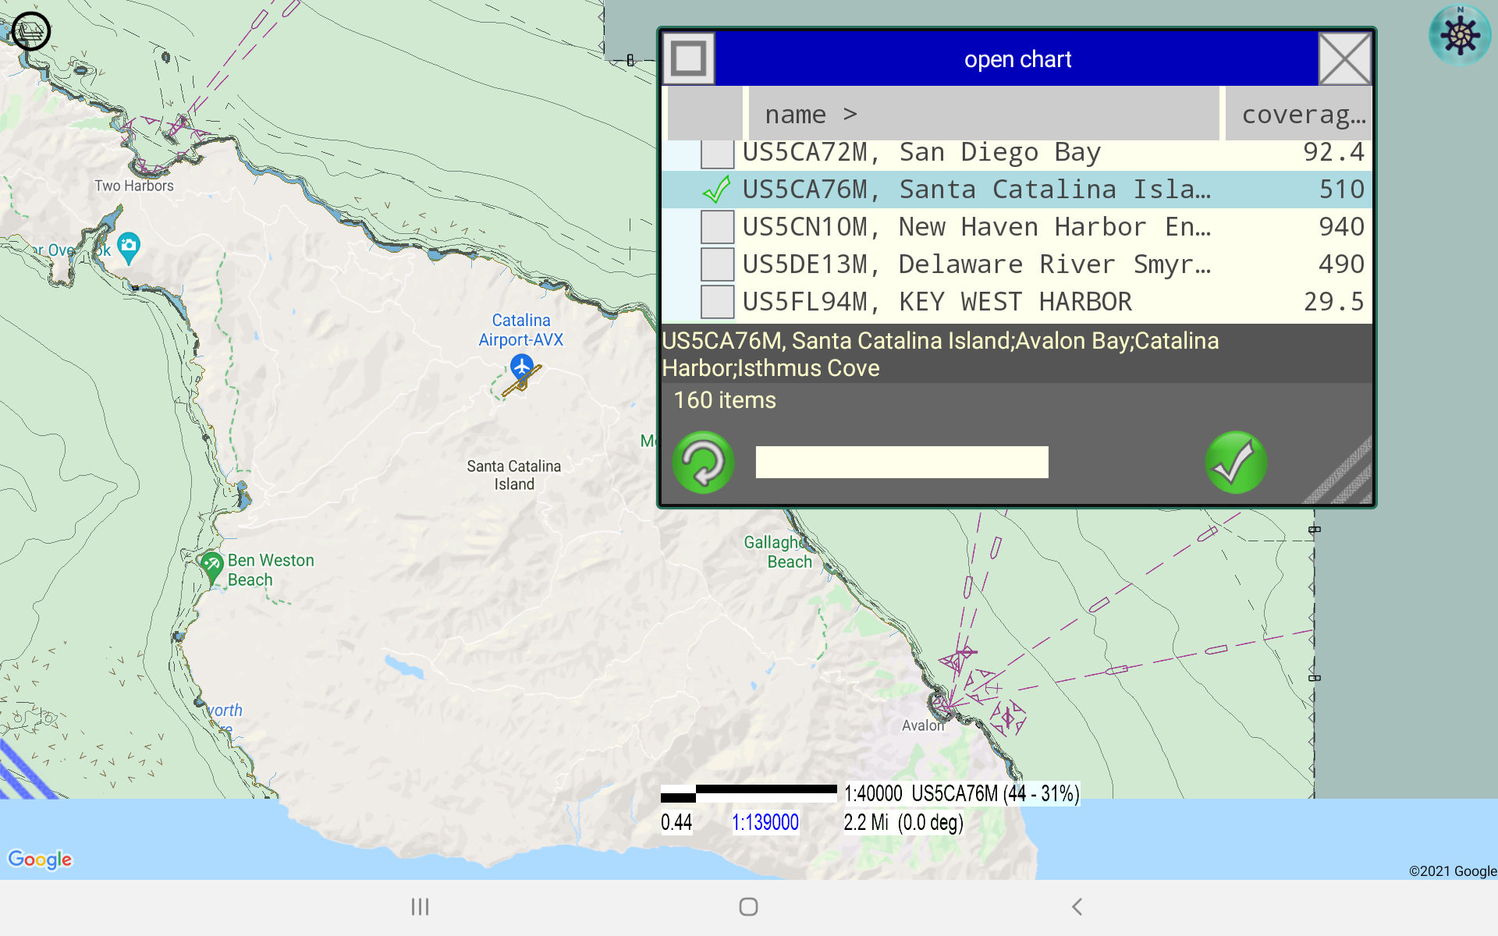Screen dimensions: 1498x936
Task: Click the Two Harbors map label
Action: coord(134,186)
